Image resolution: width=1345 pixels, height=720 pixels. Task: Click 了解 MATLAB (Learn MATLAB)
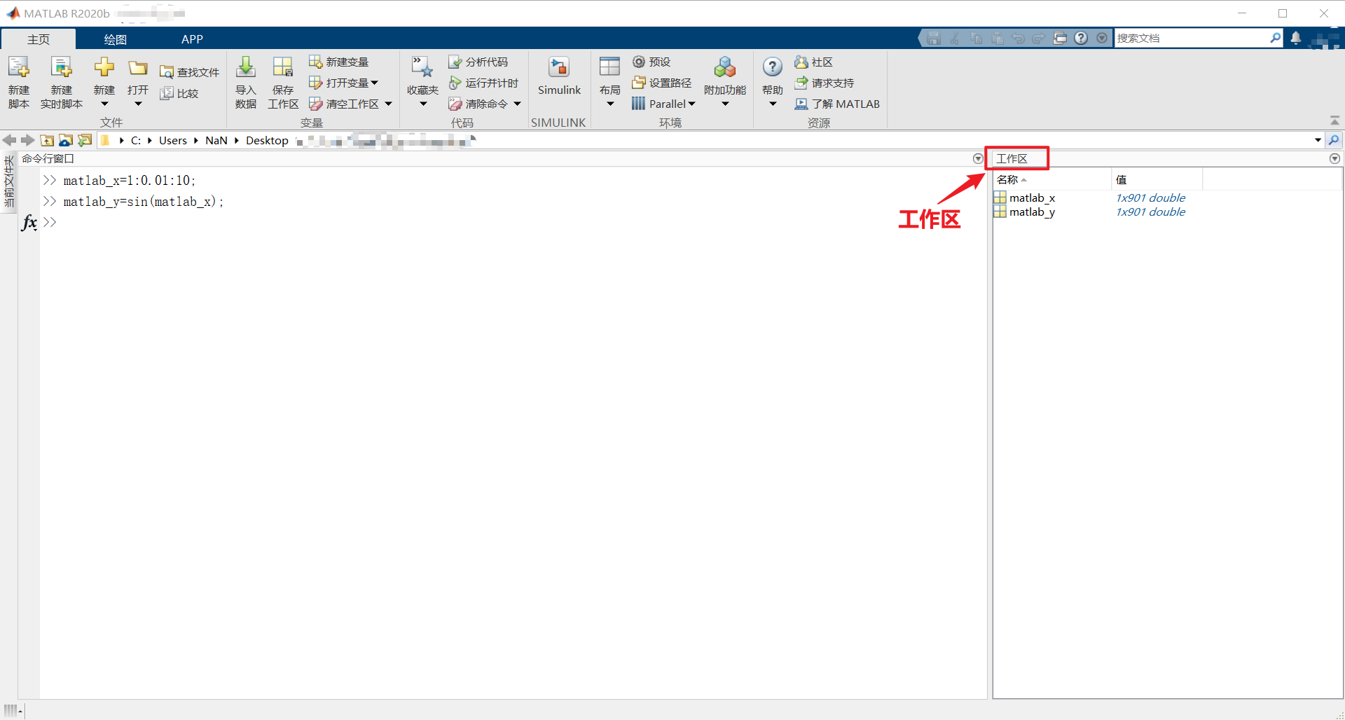[837, 104]
